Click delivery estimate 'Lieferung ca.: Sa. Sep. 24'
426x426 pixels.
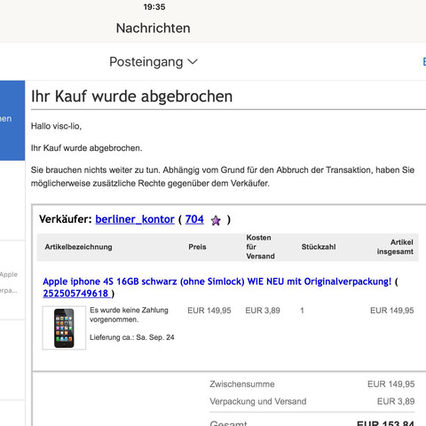coord(132,337)
